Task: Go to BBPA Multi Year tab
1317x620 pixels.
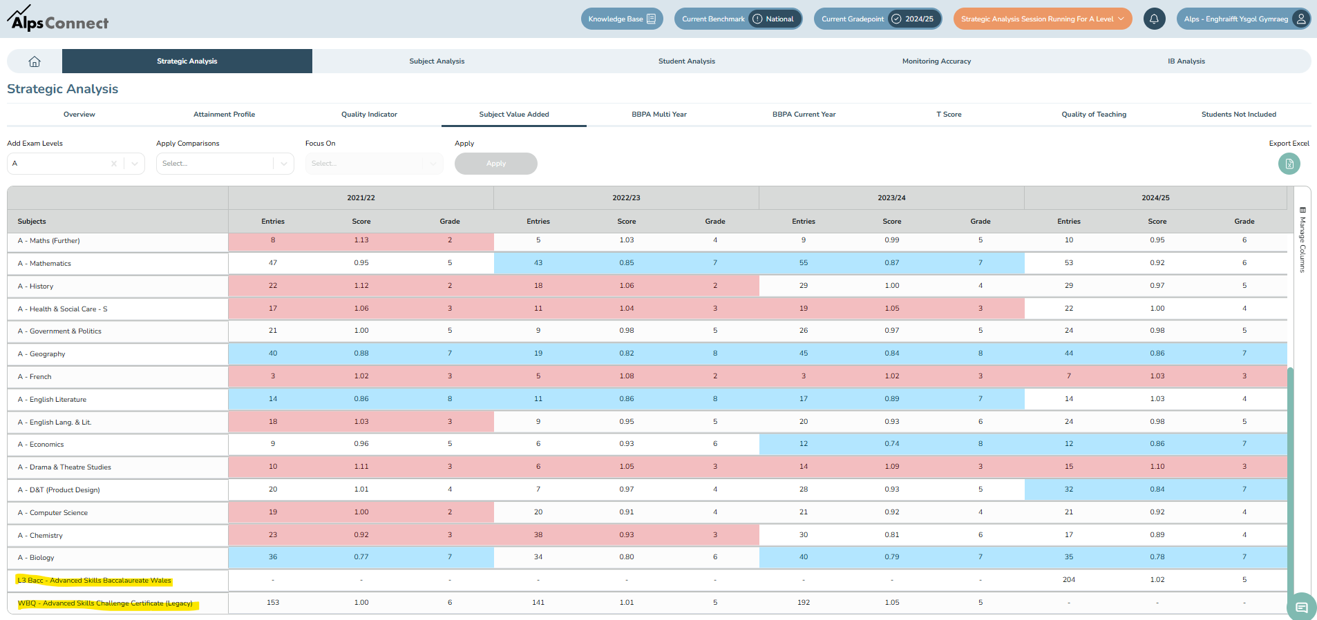Action: coord(658,115)
